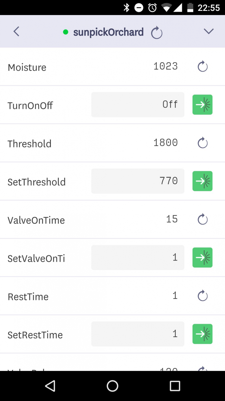Tap the SetRestTime argument field

[x=138, y=334]
